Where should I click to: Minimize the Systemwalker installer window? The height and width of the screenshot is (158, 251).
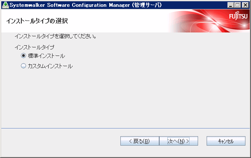[x=231, y=5]
